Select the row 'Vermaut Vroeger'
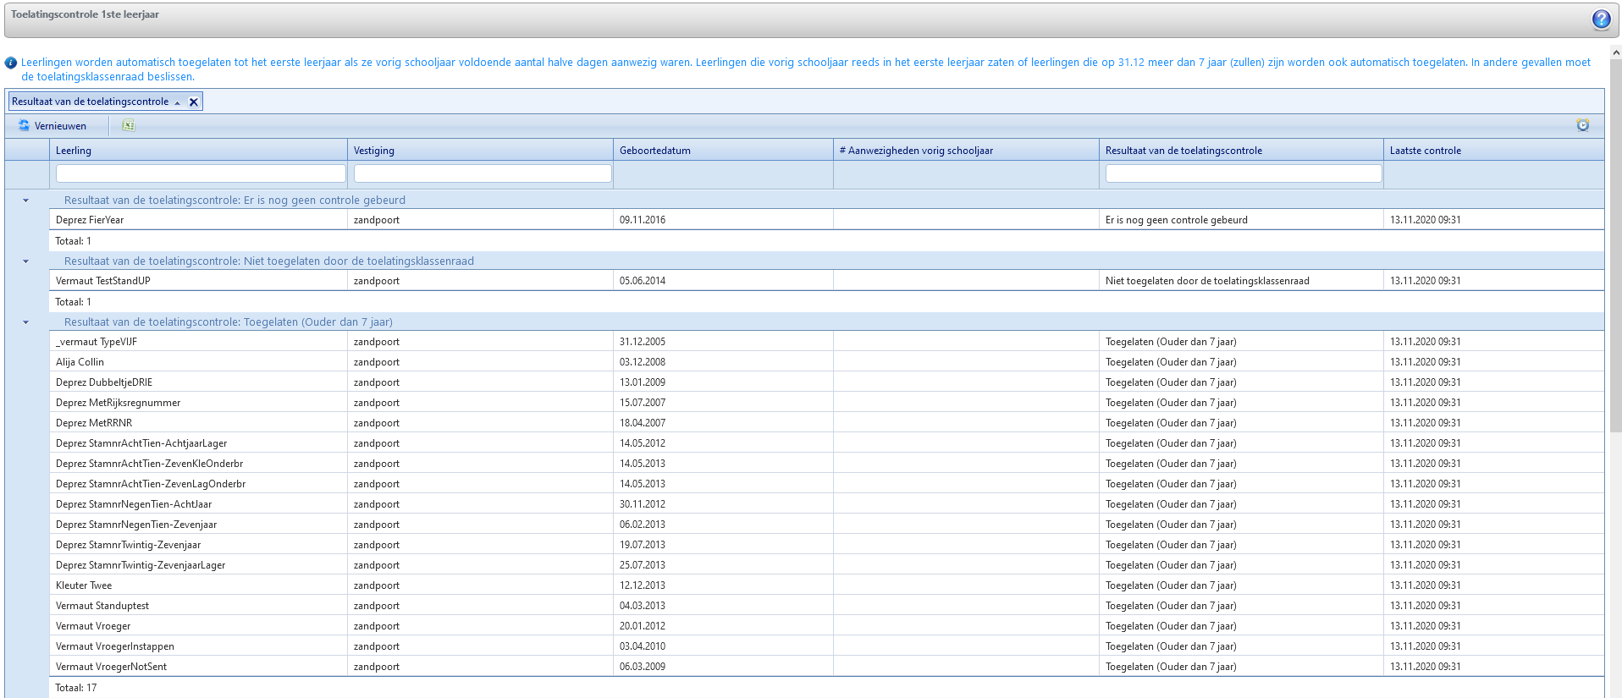Image resolution: width=1622 pixels, height=698 pixels. click(826, 626)
